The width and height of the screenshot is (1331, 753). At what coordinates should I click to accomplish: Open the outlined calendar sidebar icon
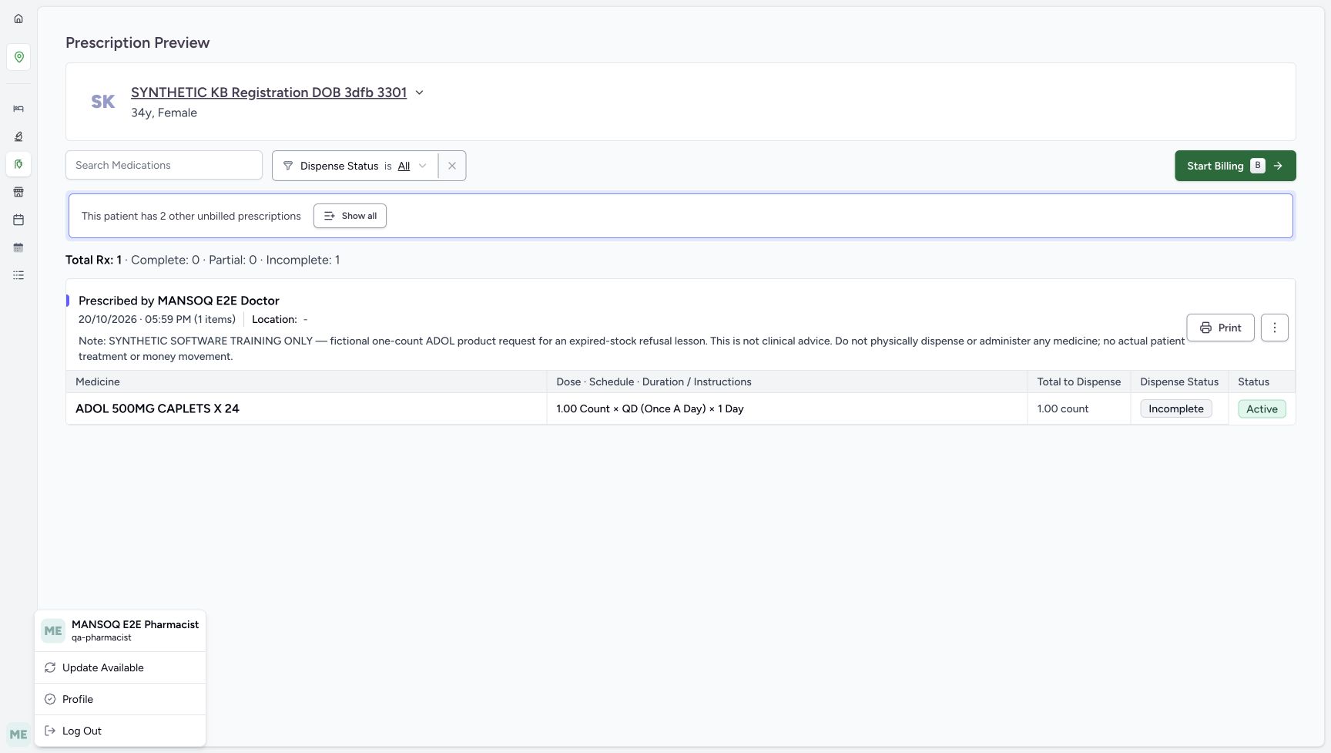18,220
